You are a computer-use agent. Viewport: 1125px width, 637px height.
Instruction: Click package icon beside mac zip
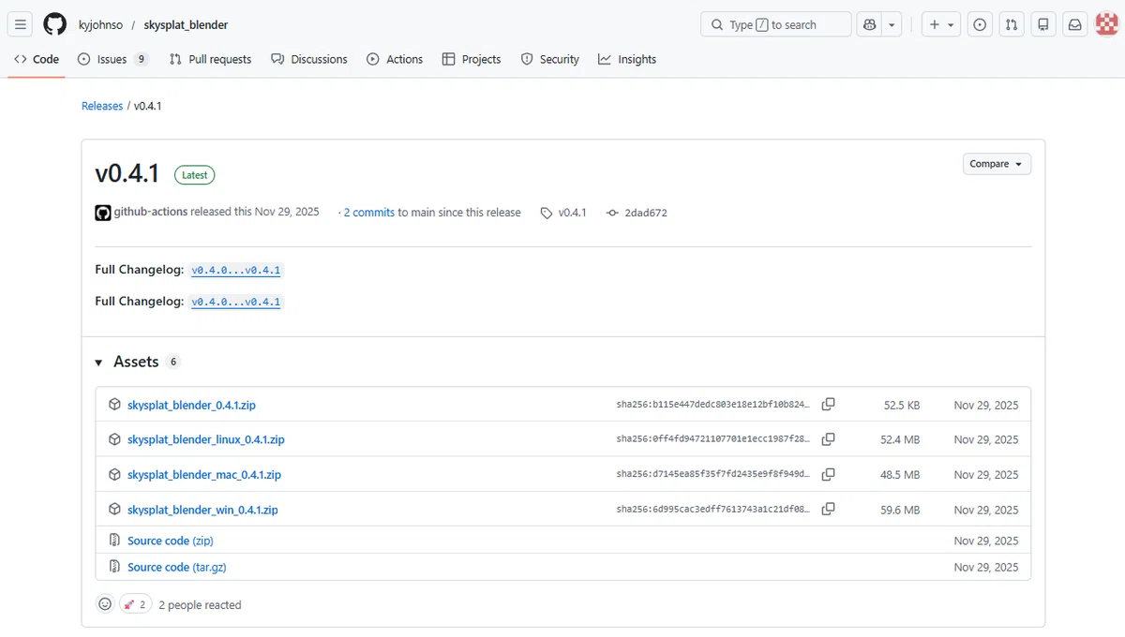tap(114, 475)
